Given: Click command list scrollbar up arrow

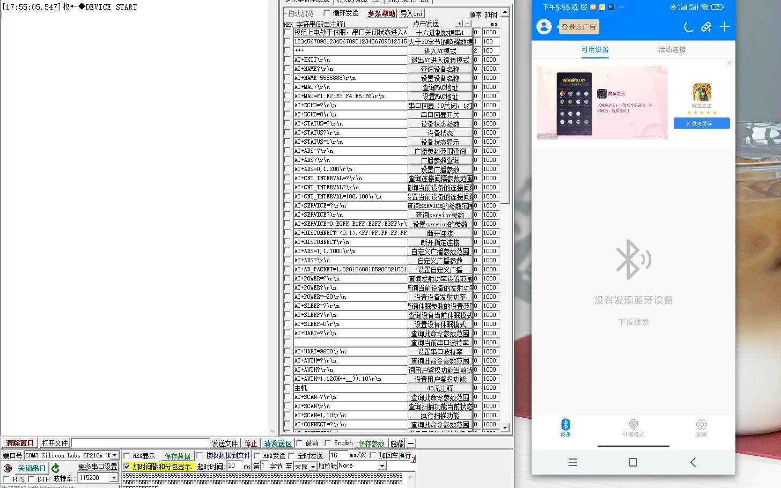Looking at the screenshot, I should pos(505,12).
